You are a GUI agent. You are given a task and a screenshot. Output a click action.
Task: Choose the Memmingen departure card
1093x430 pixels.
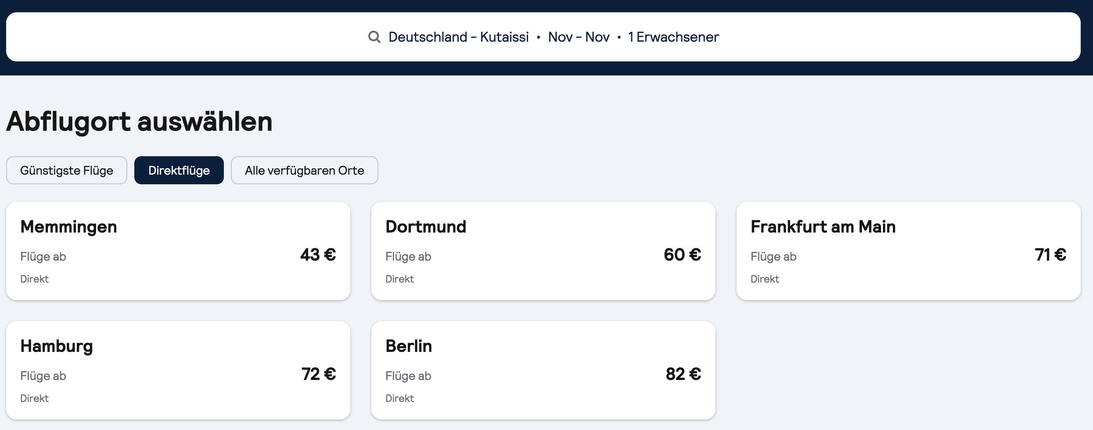click(178, 251)
